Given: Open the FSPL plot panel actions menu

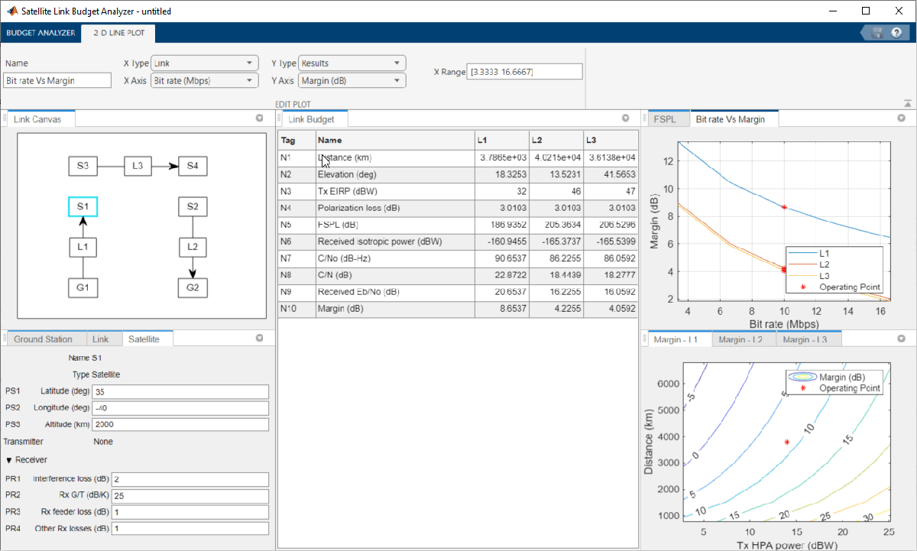Looking at the screenshot, I should [901, 118].
